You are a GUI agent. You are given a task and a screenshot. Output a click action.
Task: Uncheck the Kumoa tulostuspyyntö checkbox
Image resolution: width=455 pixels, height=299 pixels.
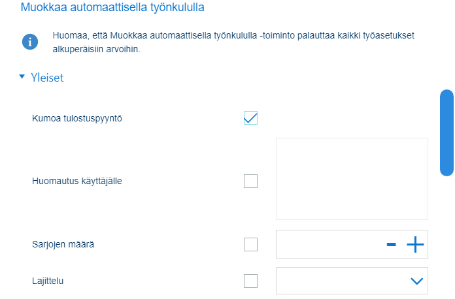click(250, 118)
